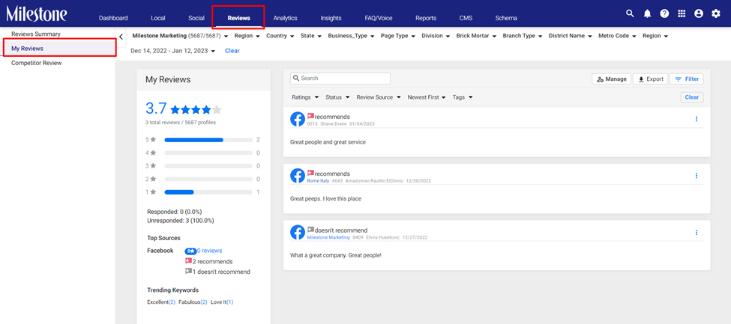Open the user account icon

tap(698, 14)
